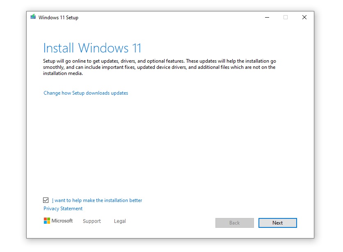Click the paragraph starting 'Setup will go online'
This screenshot has width=343, height=252.
(160, 67)
